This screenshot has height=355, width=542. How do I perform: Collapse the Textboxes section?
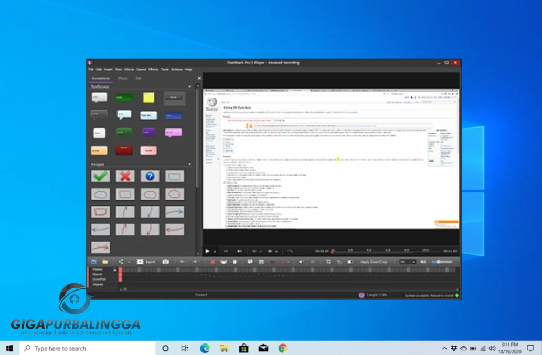click(x=189, y=87)
